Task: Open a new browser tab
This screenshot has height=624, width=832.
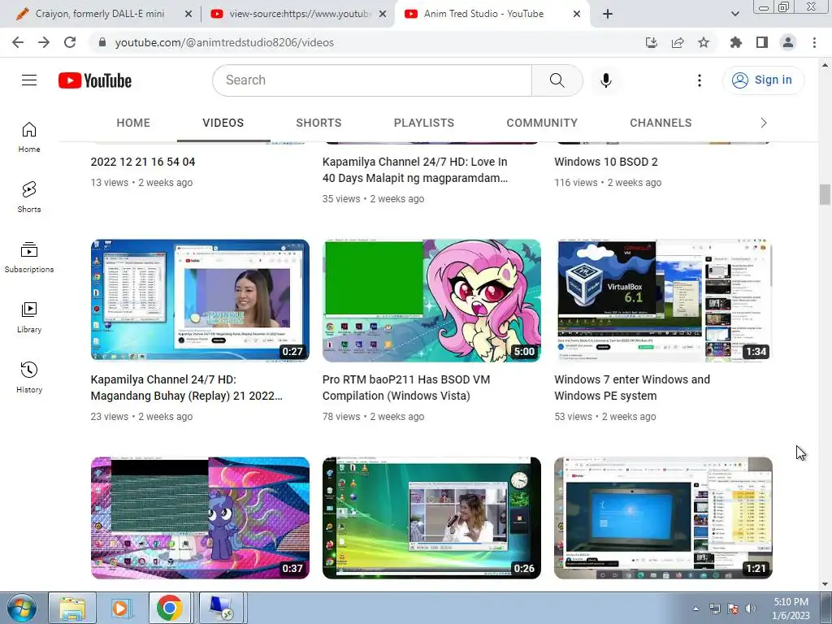Action: click(x=608, y=15)
